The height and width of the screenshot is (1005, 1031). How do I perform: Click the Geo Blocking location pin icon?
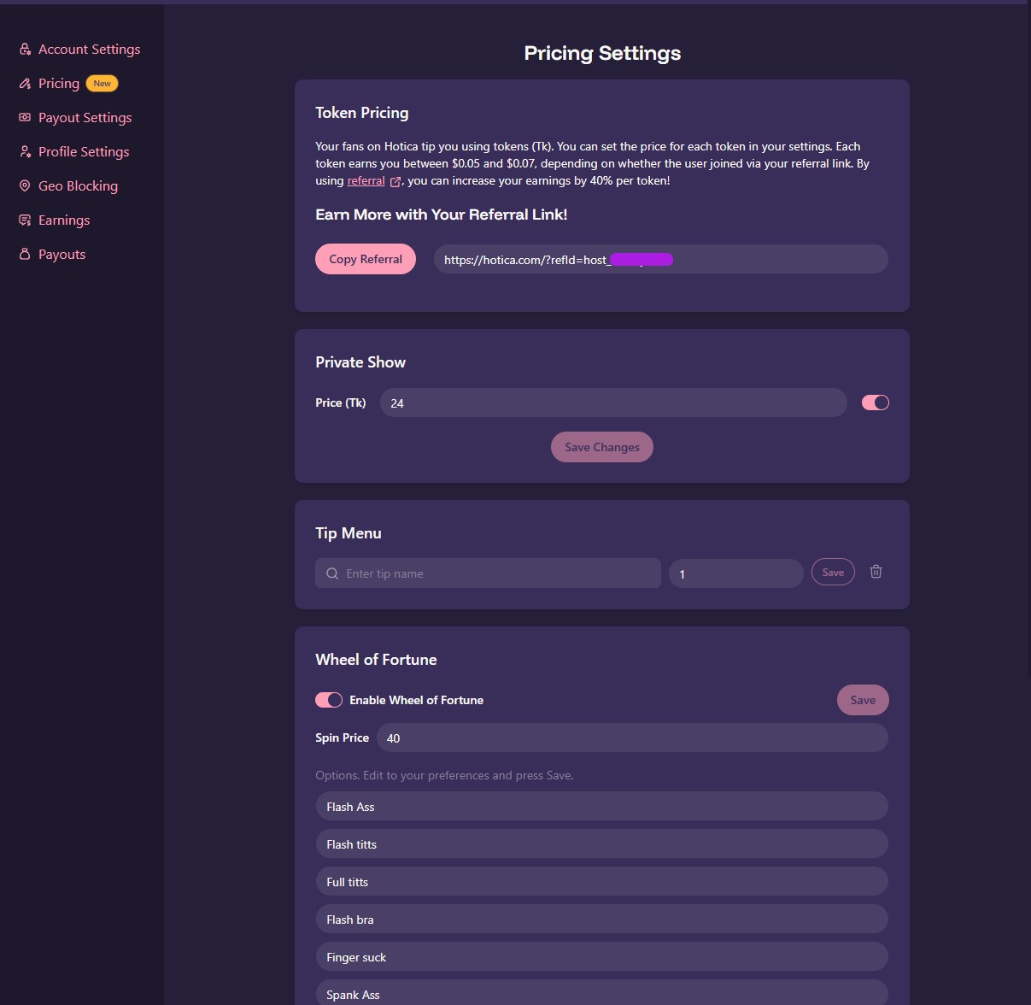[x=24, y=185]
